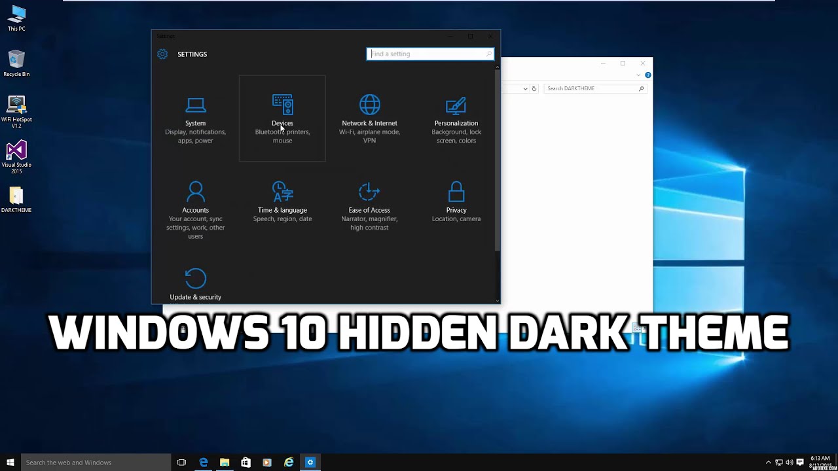The width and height of the screenshot is (838, 471).
Task: Open the System settings category
Action: pyautogui.click(x=195, y=119)
